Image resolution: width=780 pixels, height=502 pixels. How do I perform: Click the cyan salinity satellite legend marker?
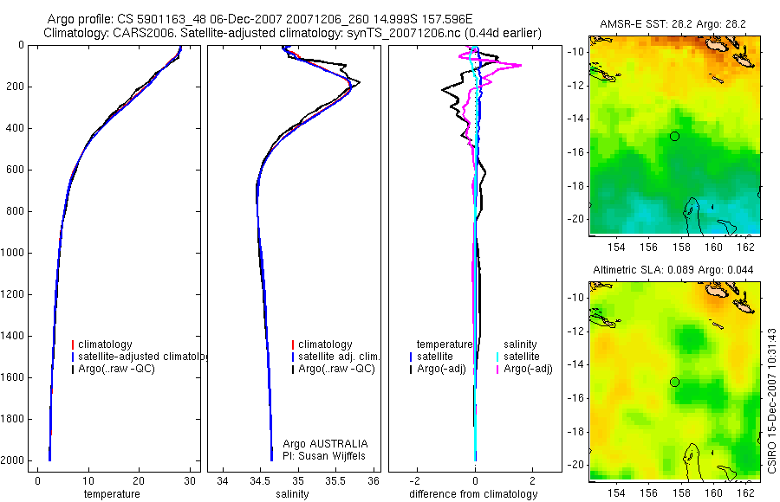click(497, 357)
